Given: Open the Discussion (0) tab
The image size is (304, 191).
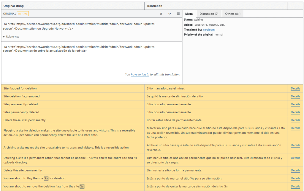Looking at the screenshot, I should [x=209, y=14].
